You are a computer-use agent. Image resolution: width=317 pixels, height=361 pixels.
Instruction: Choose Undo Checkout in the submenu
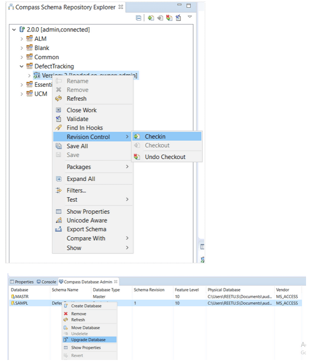click(167, 157)
